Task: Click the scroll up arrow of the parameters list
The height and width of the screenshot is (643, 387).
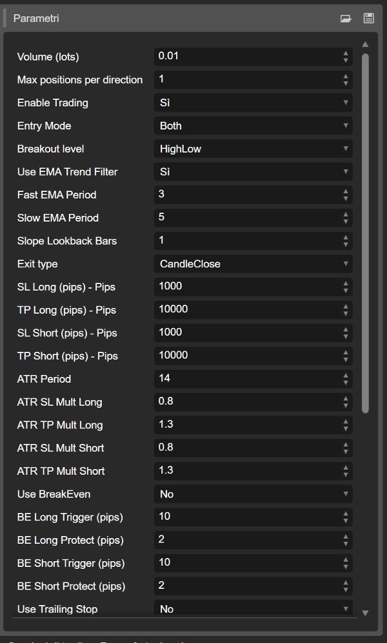Action: click(x=366, y=44)
